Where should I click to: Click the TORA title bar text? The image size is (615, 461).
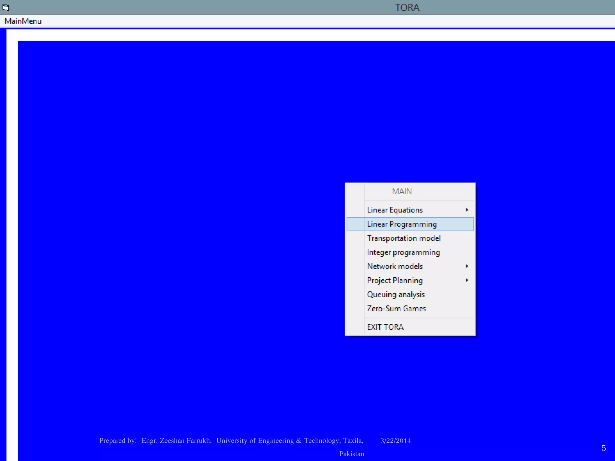pyautogui.click(x=407, y=8)
